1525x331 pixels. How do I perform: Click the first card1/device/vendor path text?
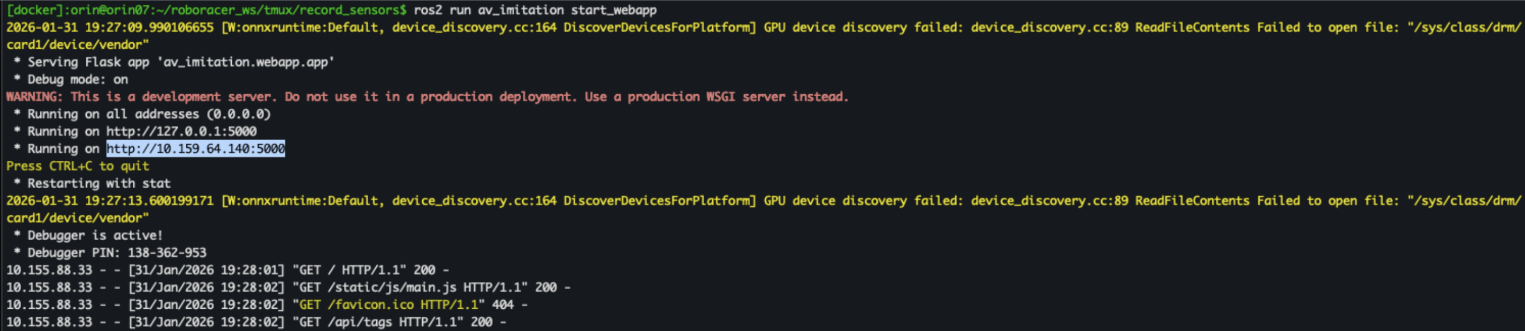pos(78,45)
